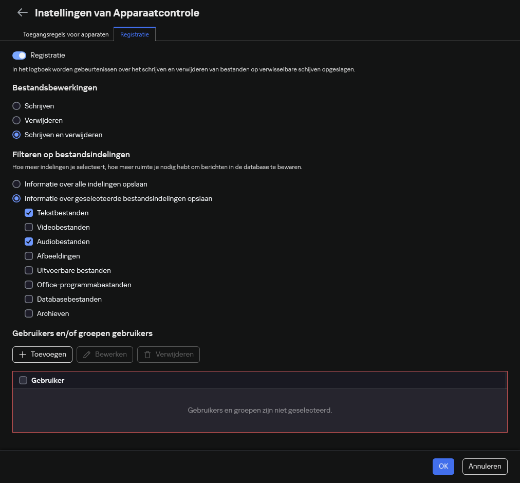
Task: Click the eraser icon on the Verwijderen button
Action: coord(147,354)
